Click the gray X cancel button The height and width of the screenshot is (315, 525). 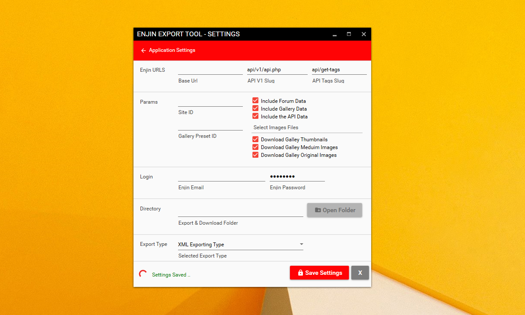coord(360,273)
